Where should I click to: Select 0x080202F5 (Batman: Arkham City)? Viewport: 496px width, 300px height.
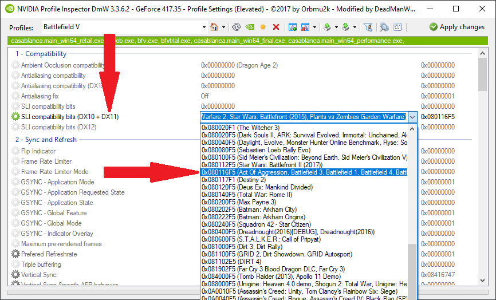pos(304,210)
